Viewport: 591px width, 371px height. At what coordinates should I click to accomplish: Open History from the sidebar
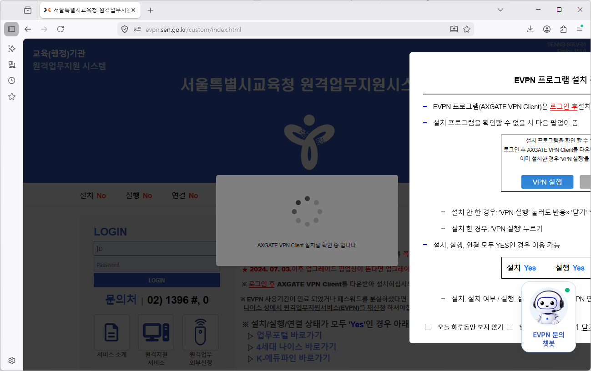click(12, 80)
